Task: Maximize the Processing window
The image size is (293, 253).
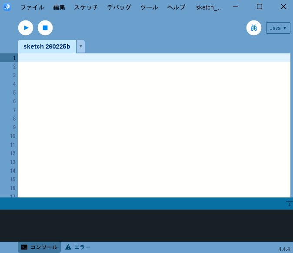Action: click(x=260, y=7)
